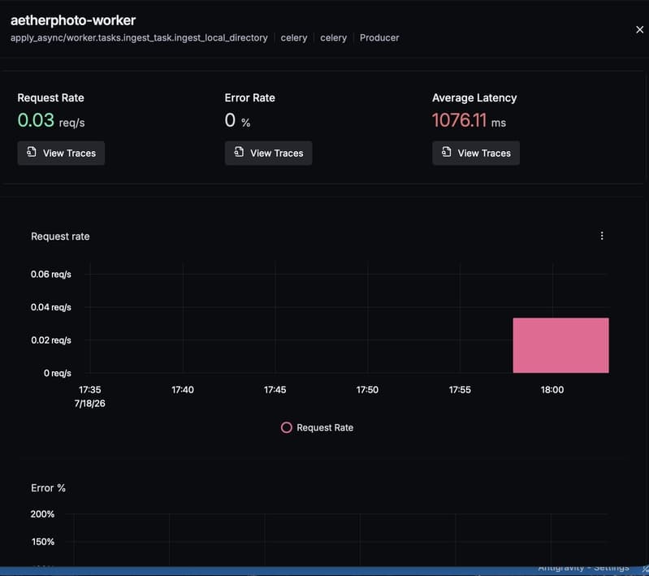The height and width of the screenshot is (576, 649).
Task: Click the trace icon in Request Rate button
Action: click(x=32, y=152)
